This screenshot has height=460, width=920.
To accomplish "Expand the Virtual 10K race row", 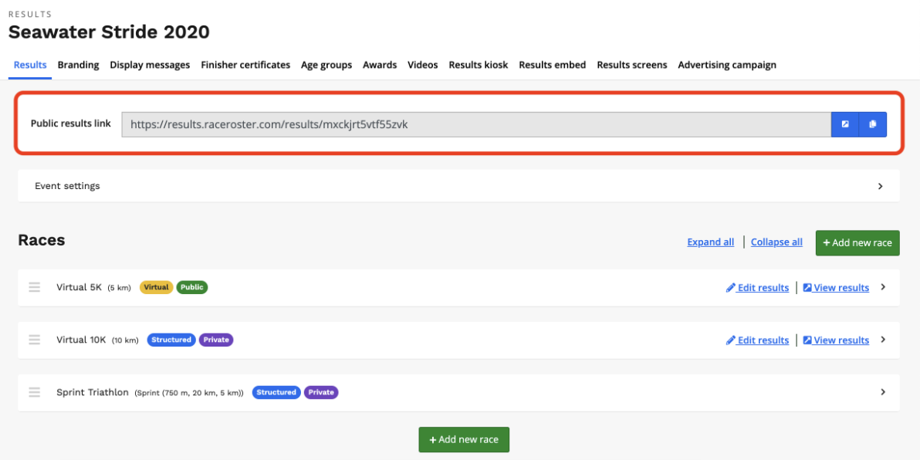I will [x=883, y=340].
